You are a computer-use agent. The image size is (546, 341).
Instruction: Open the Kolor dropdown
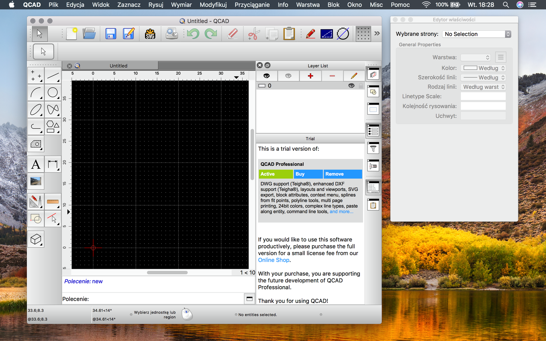pyautogui.click(x=483, y=68)
